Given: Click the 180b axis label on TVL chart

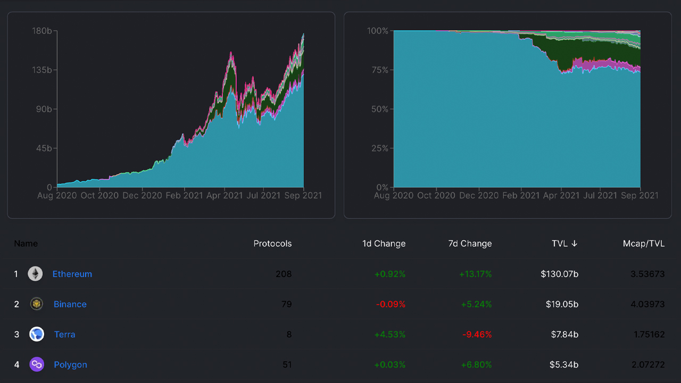Looking at the screenshot, I should pyautogui.click(x=42, y=31).
